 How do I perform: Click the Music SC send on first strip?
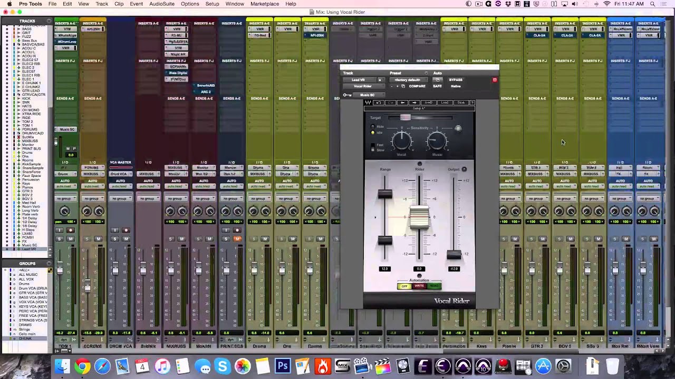click(x=67, y=129)
